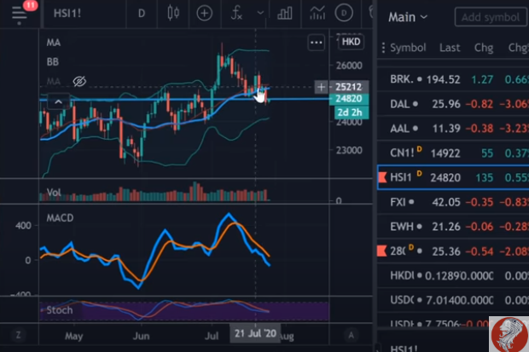
Task: Sort watchlist by Chg column
Action: [484, 48]
